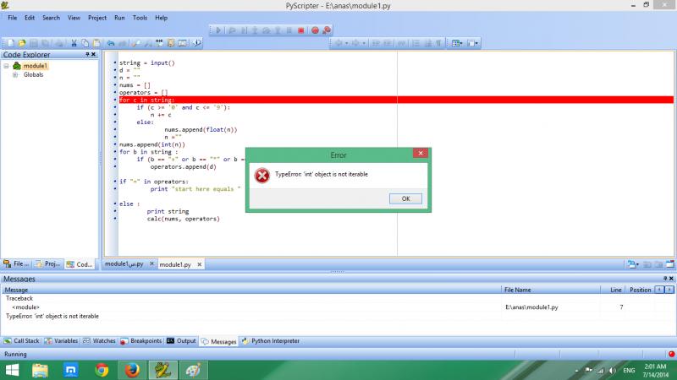677x380 pixels.
Task: Open Replace dialog toolbar icon
Action: [159, 43]
